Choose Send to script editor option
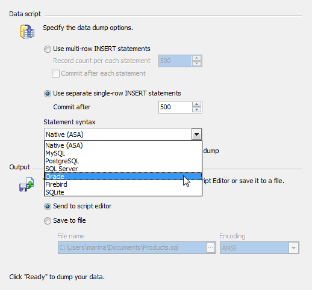The height and width of the screenshot is (290, 312). click(x=48, y=207)
